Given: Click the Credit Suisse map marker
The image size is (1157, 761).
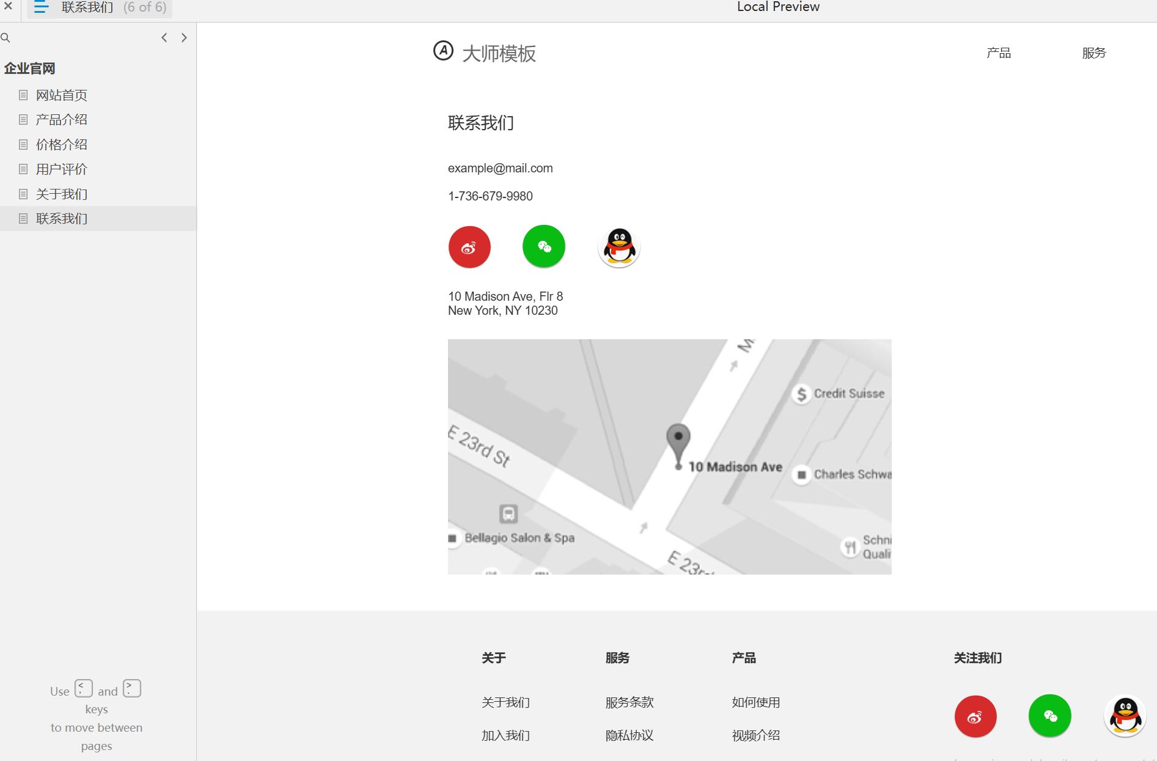Looking at the screenshot, I should click(x=801, y=394).
